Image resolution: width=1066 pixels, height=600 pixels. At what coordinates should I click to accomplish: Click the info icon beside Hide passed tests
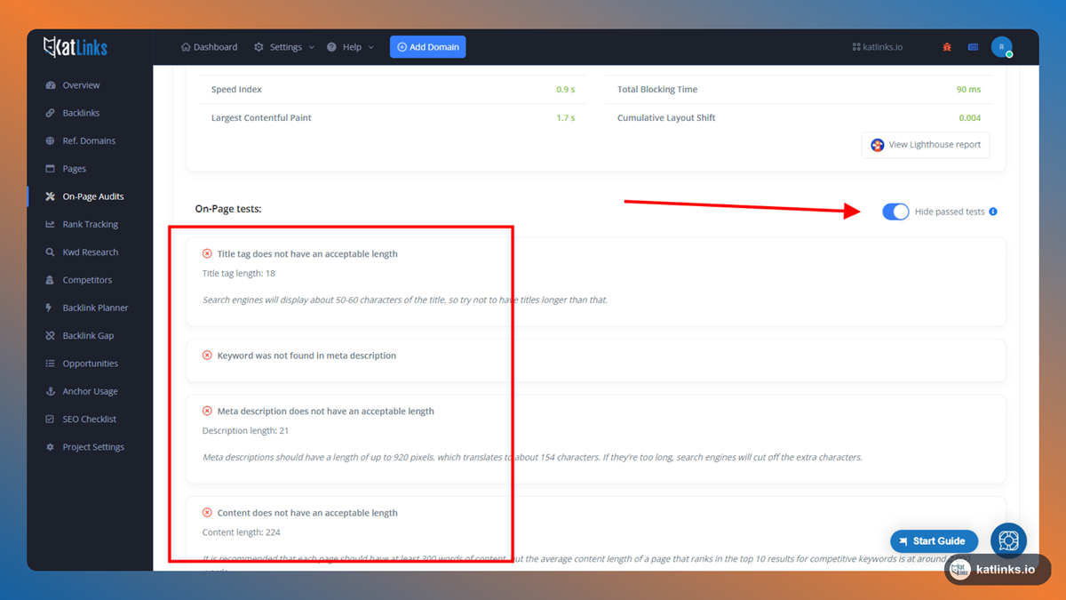click(x=993, y=212)
